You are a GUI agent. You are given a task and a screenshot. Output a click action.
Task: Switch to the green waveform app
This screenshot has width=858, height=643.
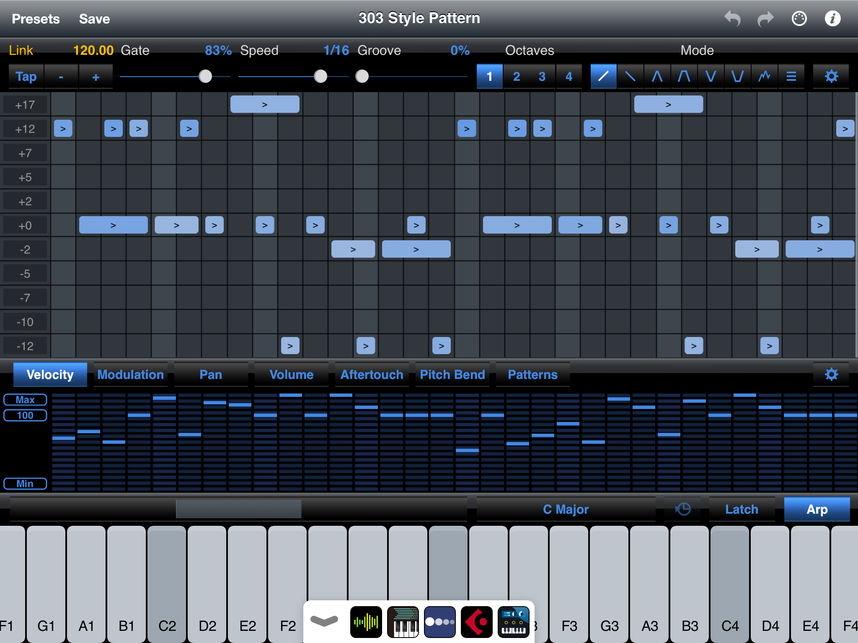click(x=366, y=622)
